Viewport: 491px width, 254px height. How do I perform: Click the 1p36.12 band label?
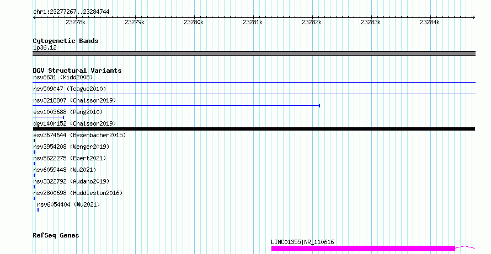[x=45, y=47]
